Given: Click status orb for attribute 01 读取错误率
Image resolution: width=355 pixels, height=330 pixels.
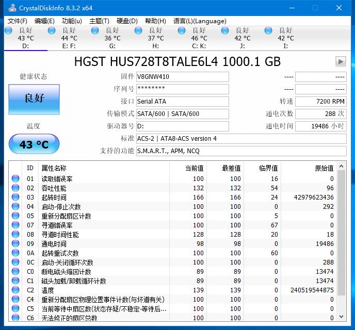Looking at the screenshot, I should pyautogui.click(x=15, y=178).
